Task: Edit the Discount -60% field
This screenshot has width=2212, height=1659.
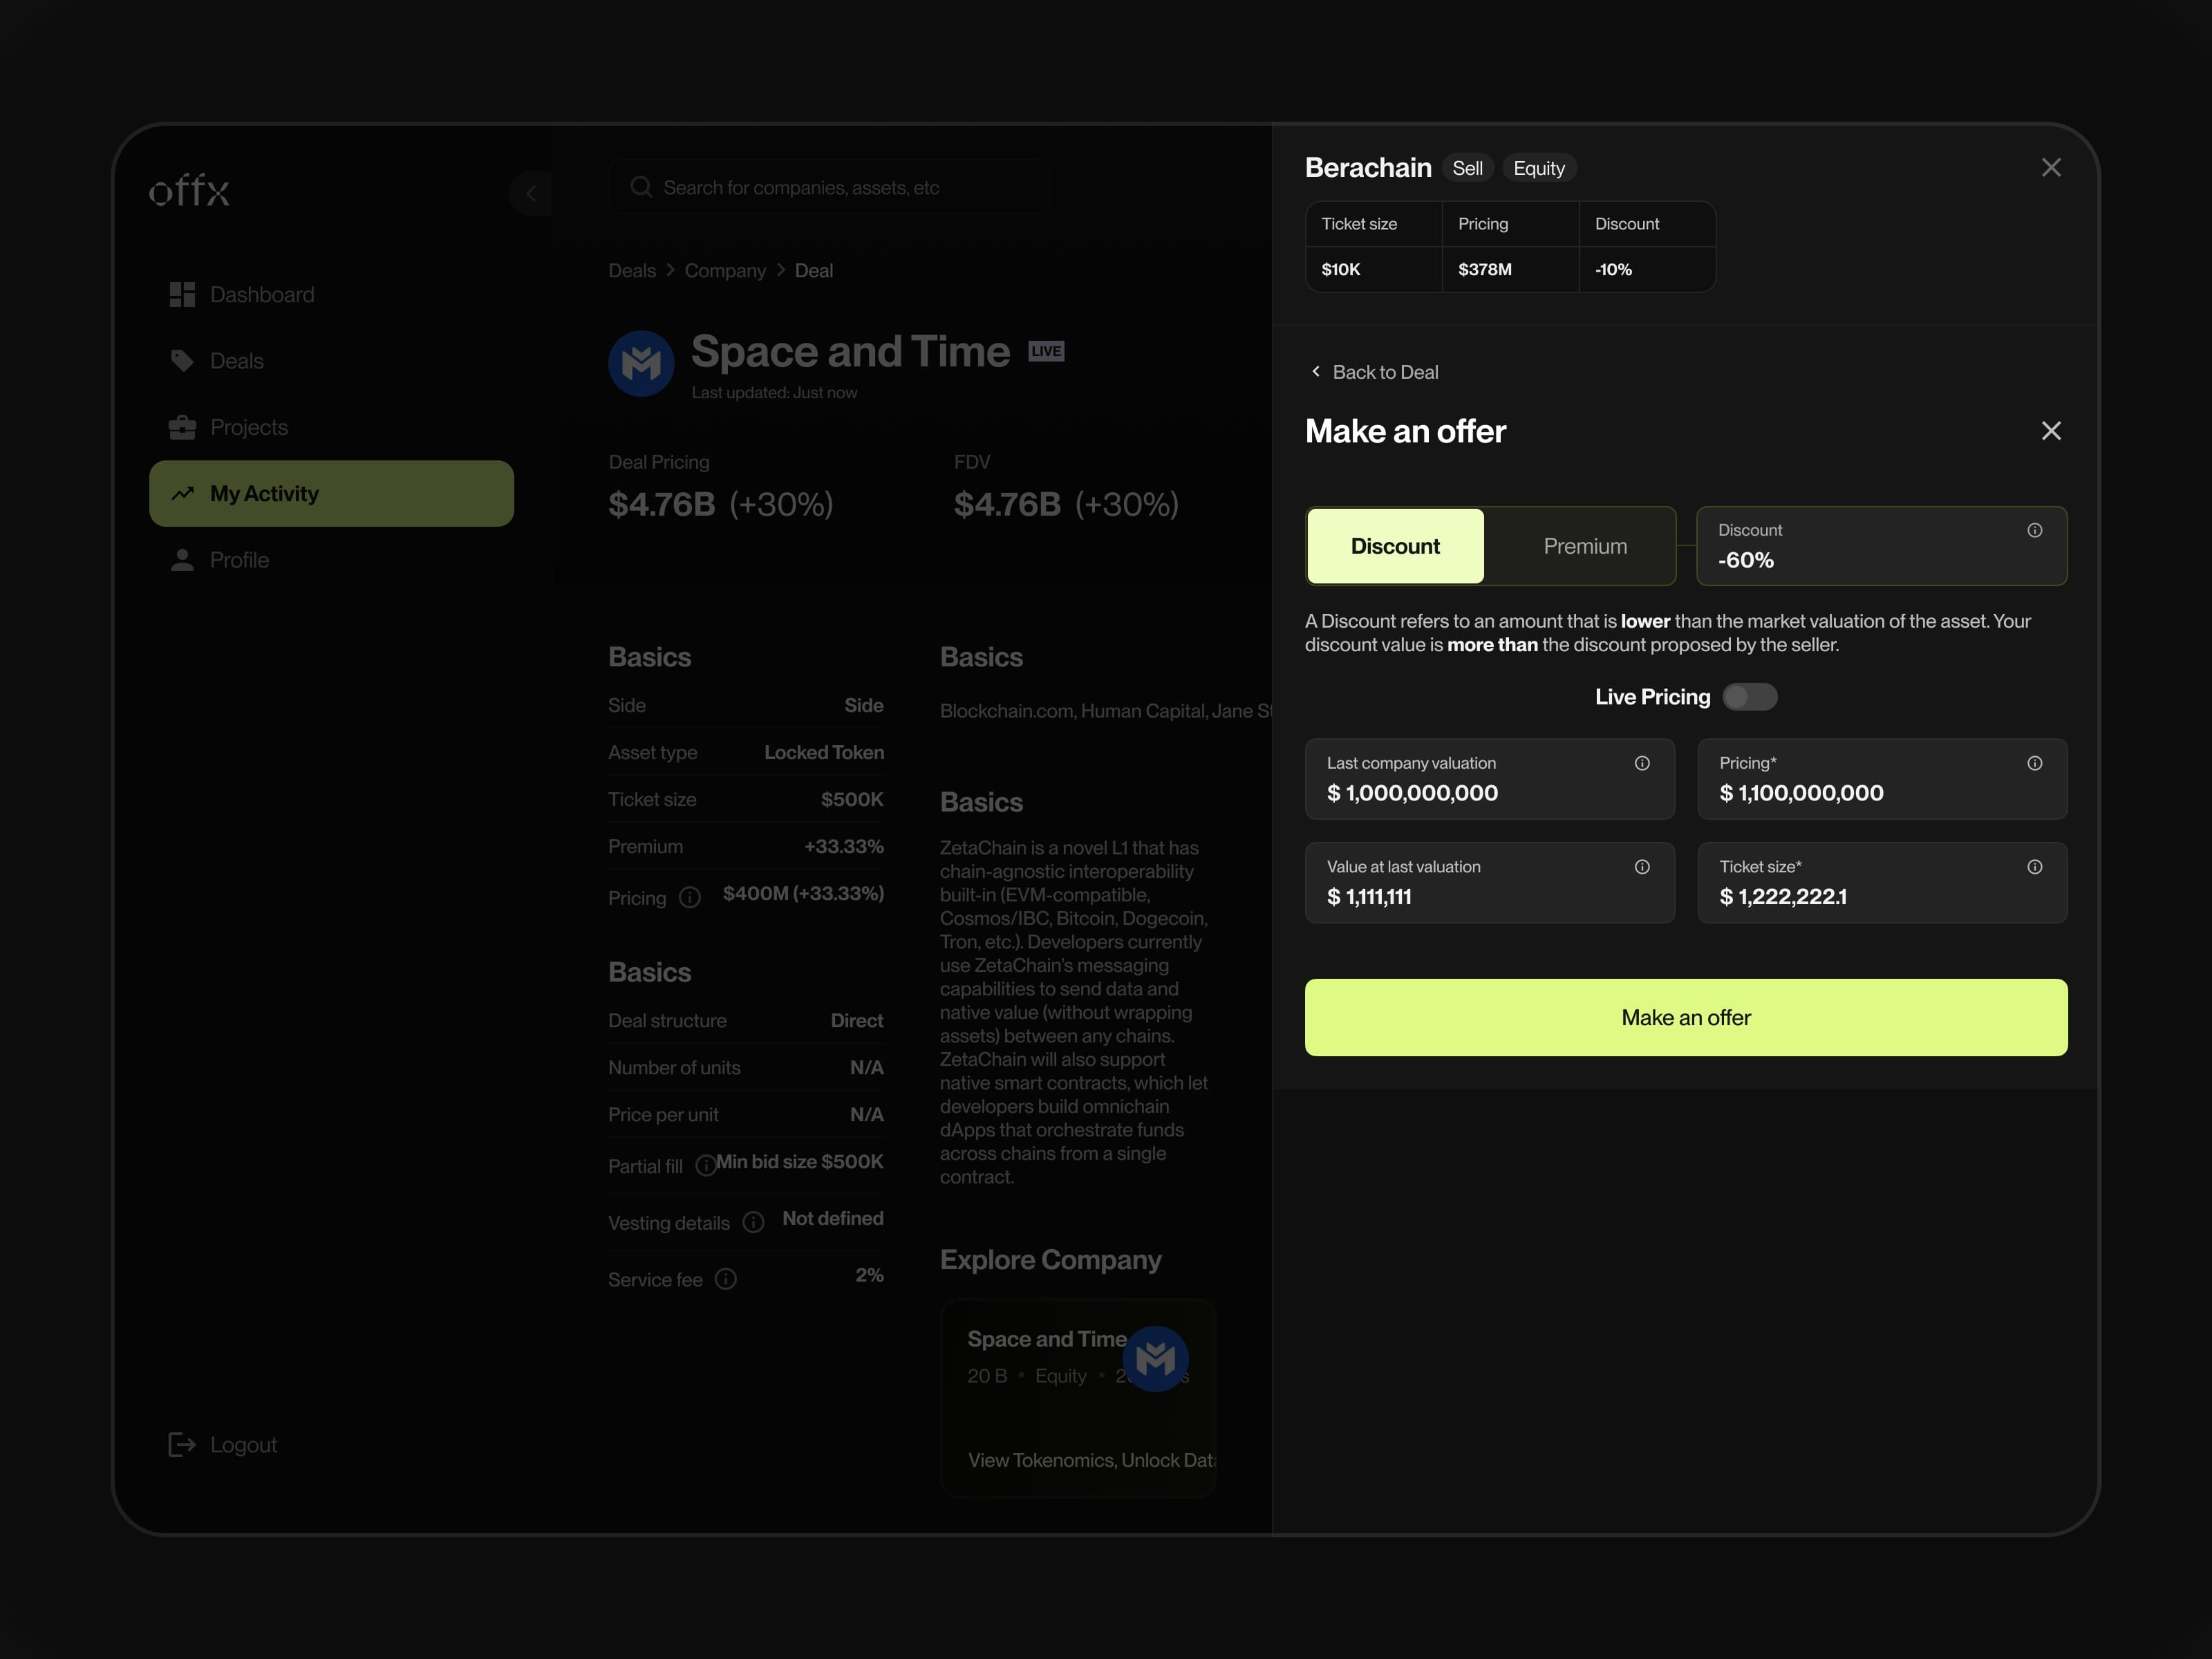Action: (x=1881, y=546)
